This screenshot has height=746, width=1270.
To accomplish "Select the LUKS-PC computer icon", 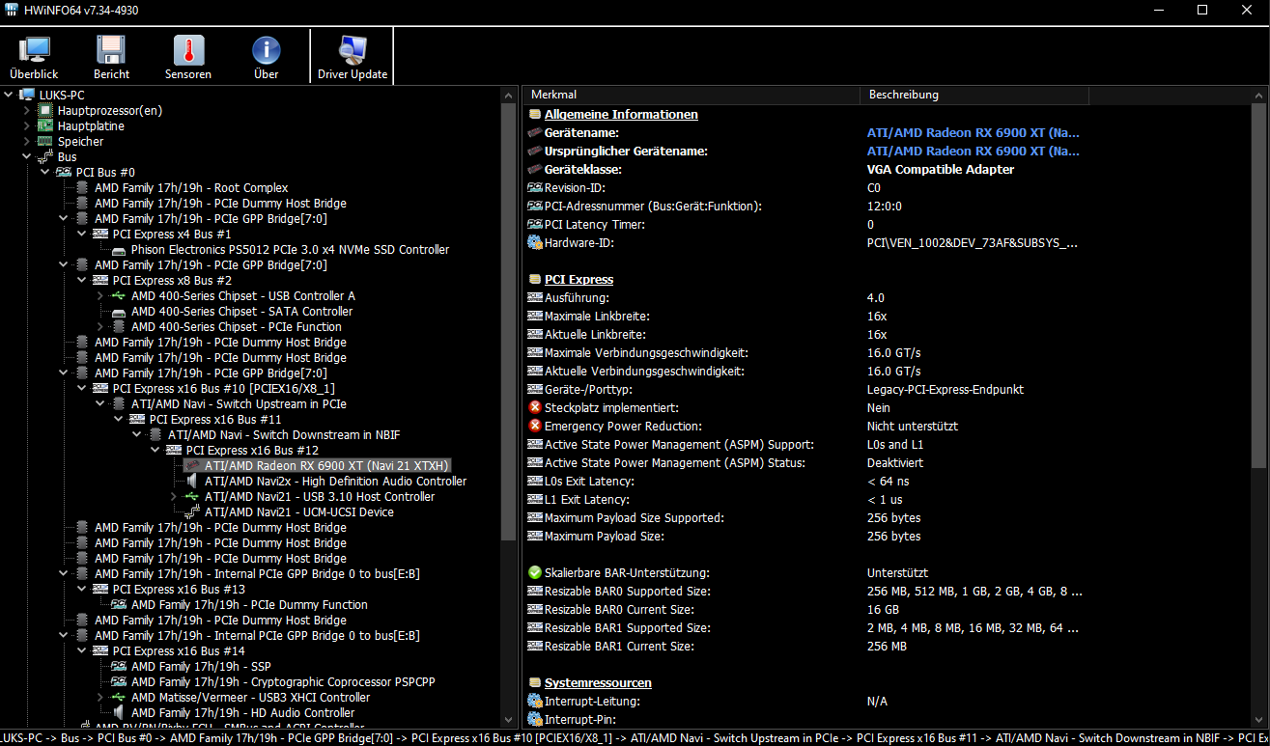I will coord(28,96).
